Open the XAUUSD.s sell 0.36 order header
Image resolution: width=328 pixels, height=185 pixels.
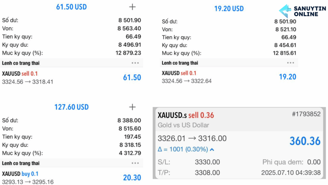(240, 119)
